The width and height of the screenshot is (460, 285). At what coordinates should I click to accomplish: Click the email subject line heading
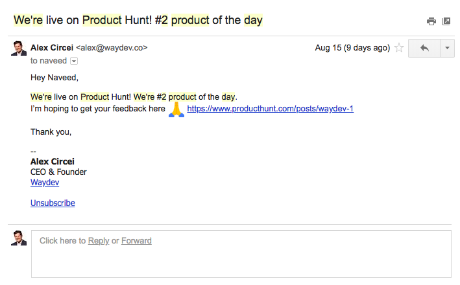[x=138, y=20]
